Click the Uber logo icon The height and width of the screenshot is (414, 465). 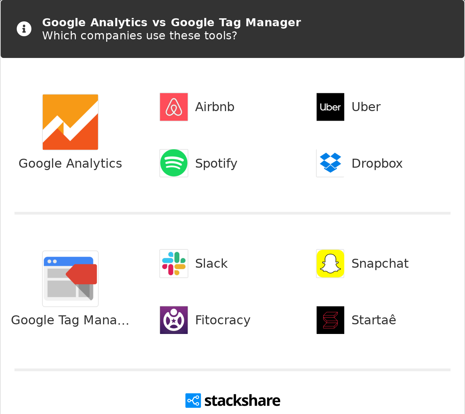pyautogui.click(x=330, y=107)
